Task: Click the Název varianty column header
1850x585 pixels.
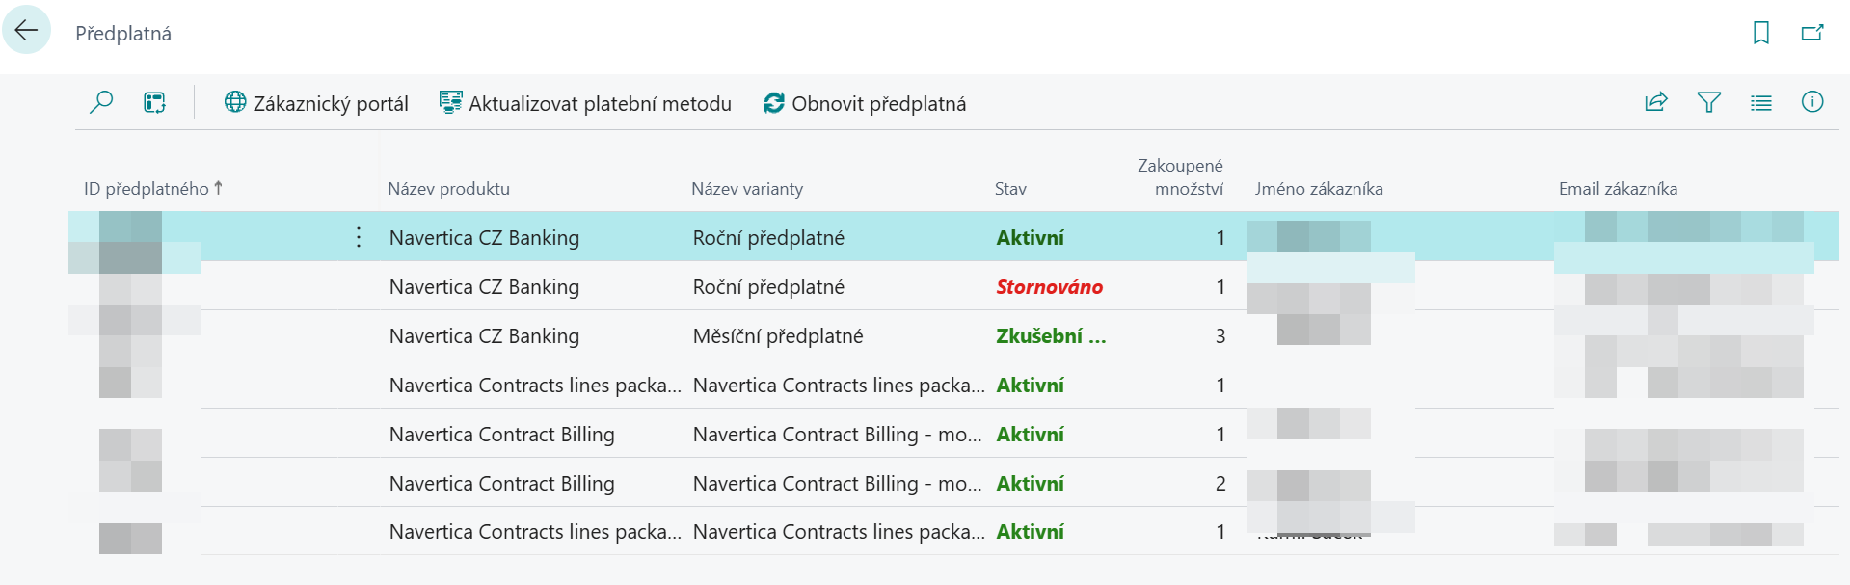Action: pyautogui.click(x=747, y=188)
